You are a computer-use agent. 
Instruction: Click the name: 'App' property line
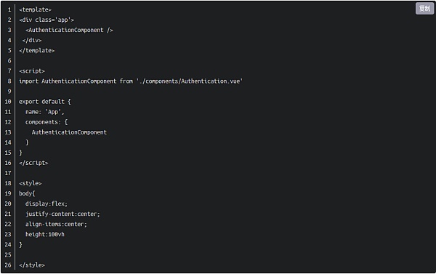tap(45, 112)
